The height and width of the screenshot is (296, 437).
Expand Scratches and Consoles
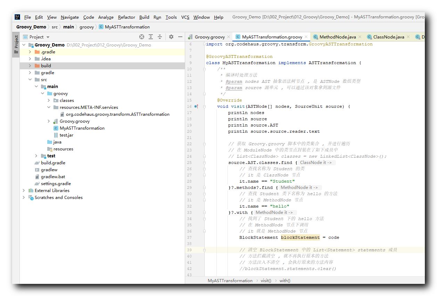coord(24,197)
